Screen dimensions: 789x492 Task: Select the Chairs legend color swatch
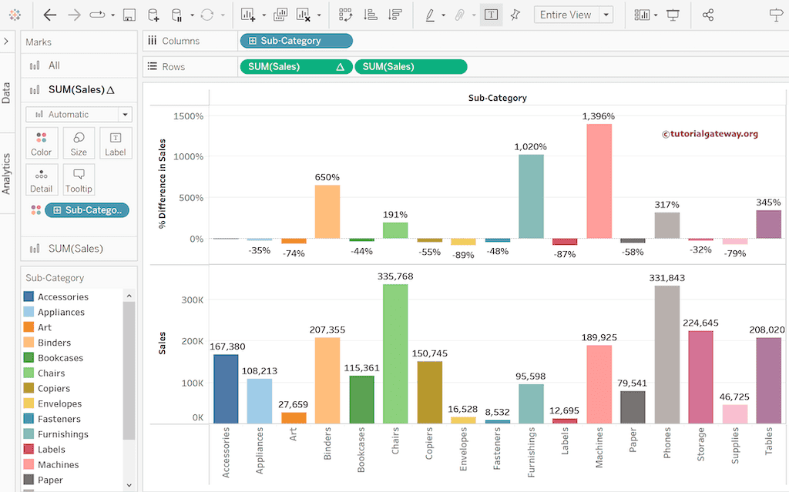coord(29,373)
